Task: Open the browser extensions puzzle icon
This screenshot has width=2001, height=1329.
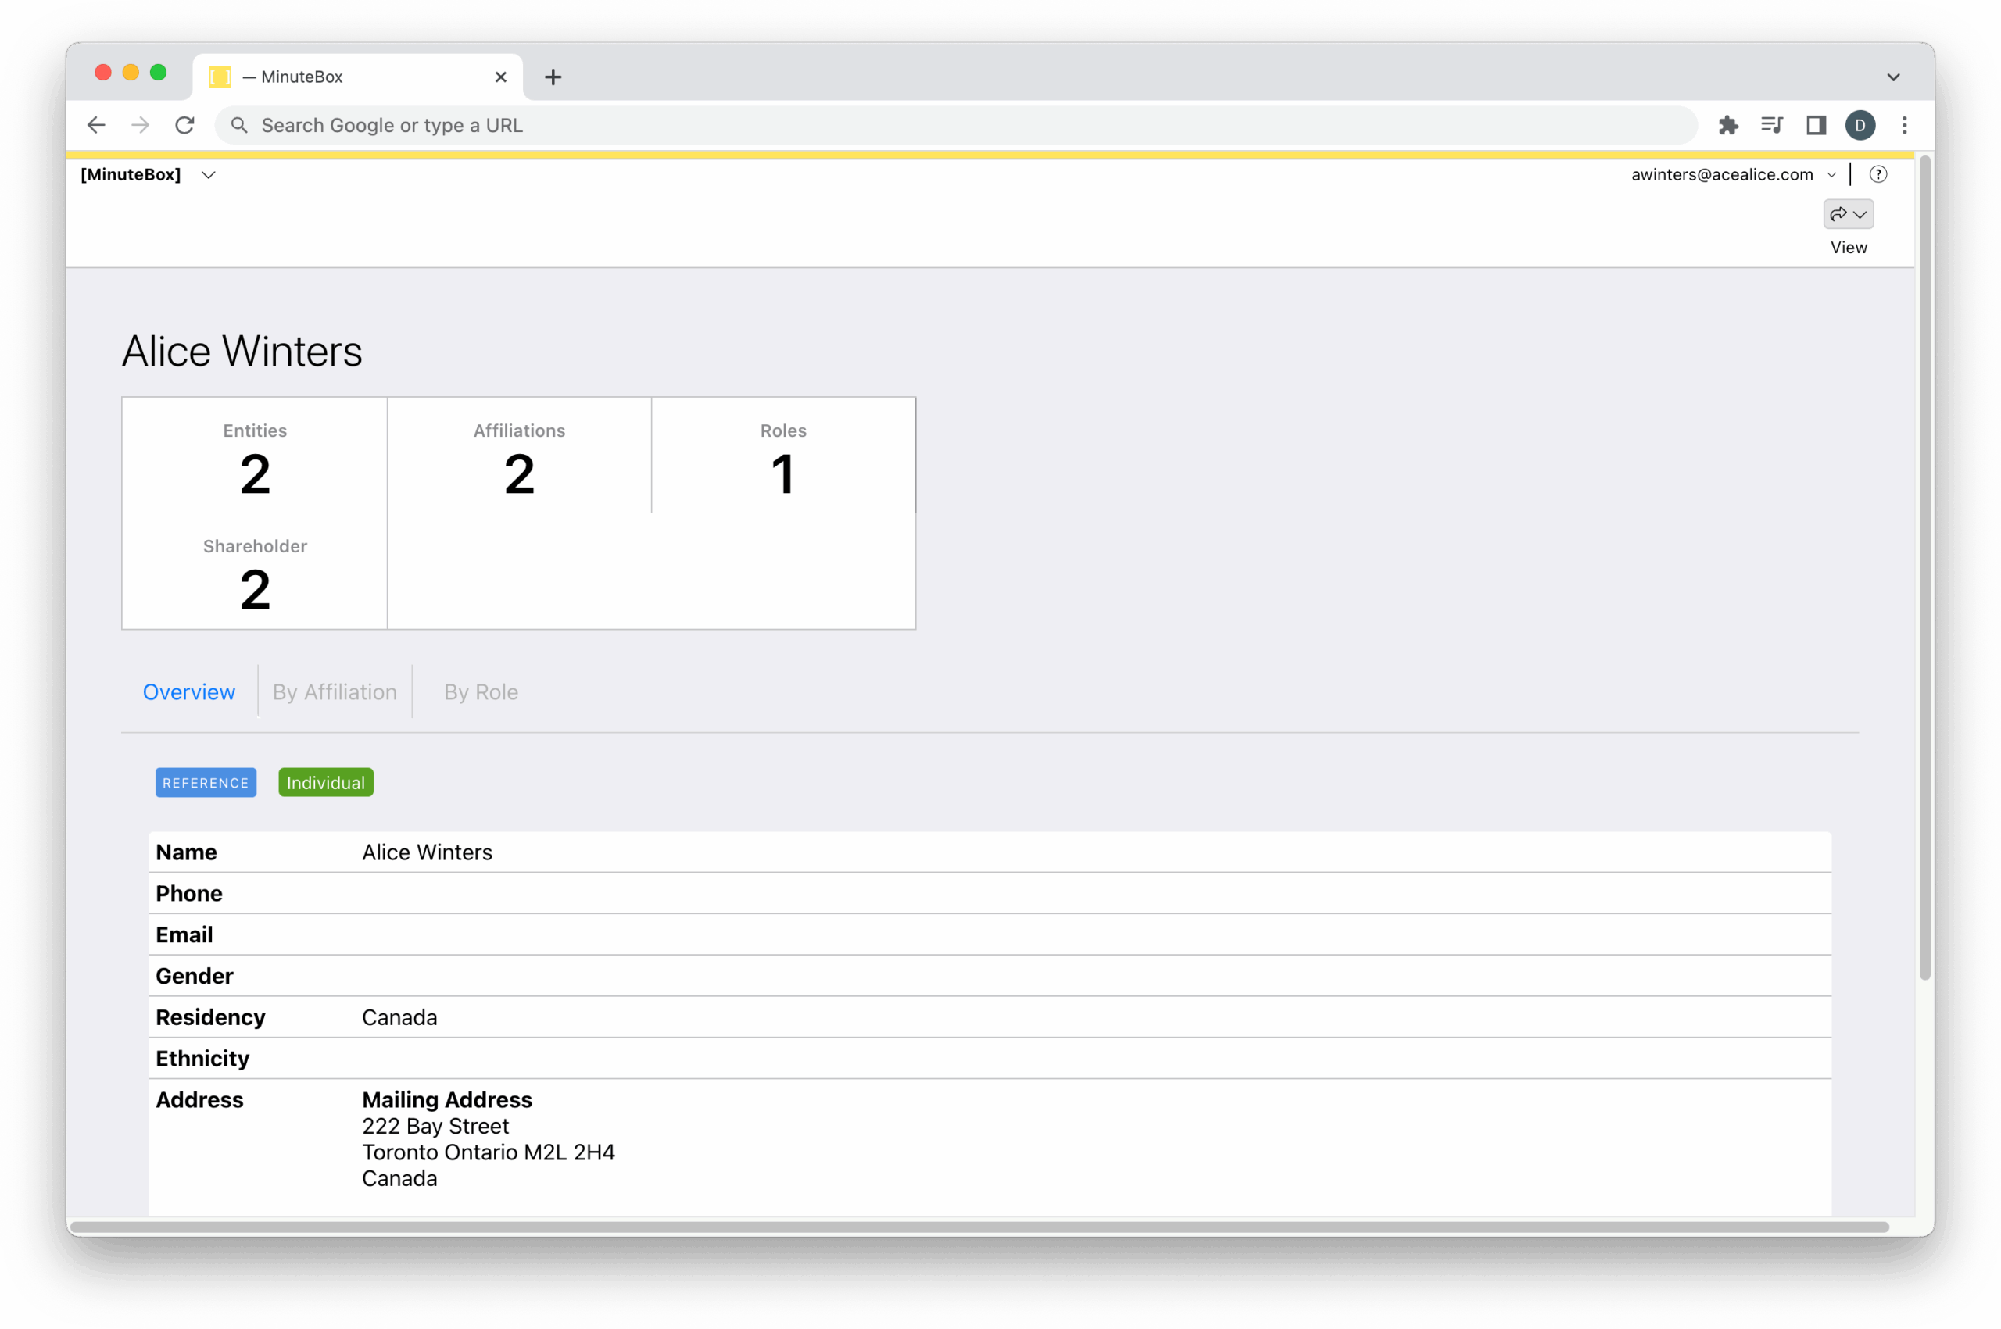Action: click(x=1728, y=126)
